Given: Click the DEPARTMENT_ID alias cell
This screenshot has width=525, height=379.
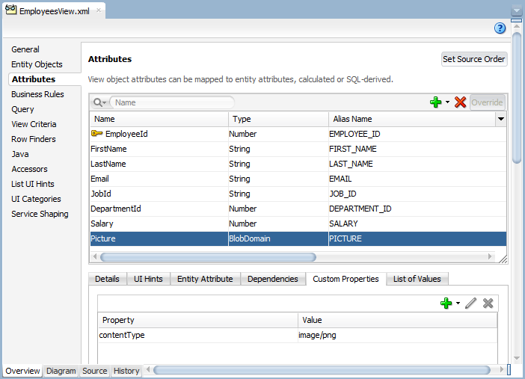Looking at the screenshot, I should click(417, 209).
